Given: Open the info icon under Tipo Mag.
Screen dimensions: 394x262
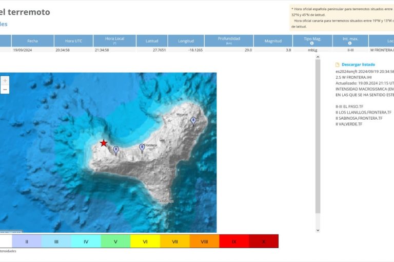Looking at the screenshot, I should pyautogui.click(x=312, y=43).
